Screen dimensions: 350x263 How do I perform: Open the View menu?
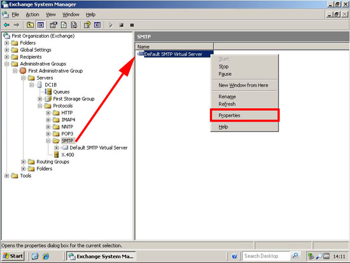[x=51, y=15]
